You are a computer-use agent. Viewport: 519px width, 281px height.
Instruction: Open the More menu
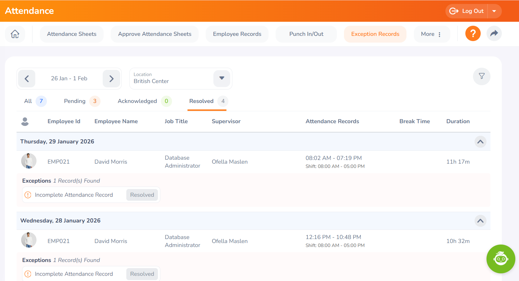pyautogui.click(x=431, y=34)
